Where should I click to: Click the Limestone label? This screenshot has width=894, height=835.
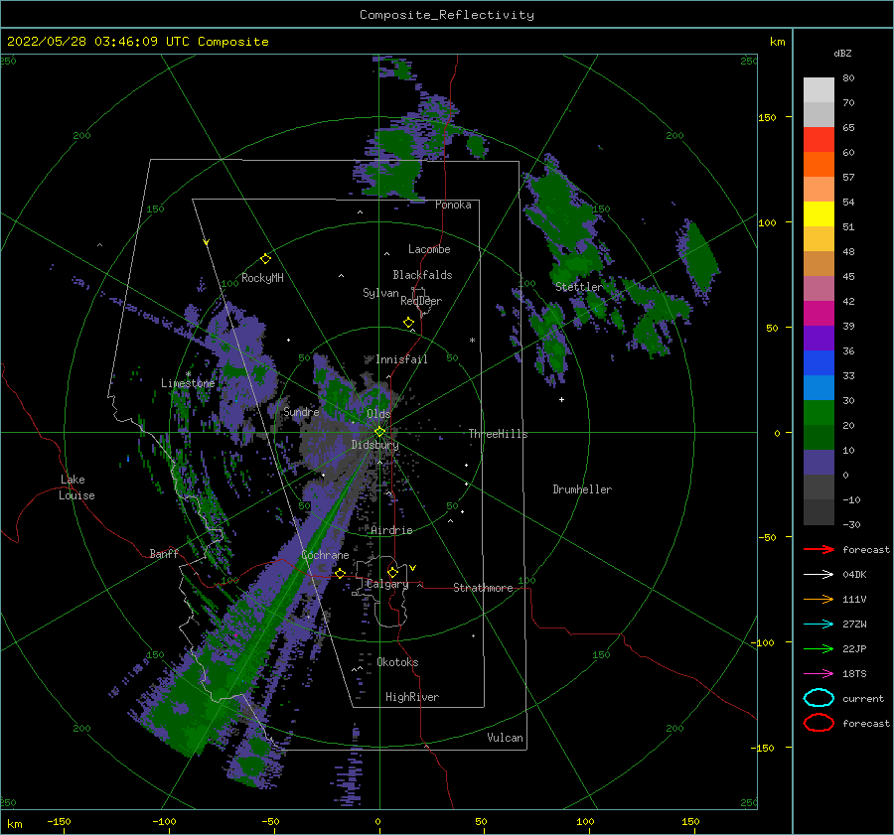coord(188,383)
